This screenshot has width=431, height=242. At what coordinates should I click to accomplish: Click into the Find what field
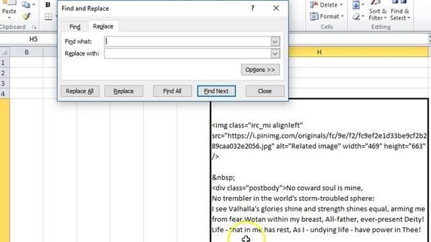pos(188,42)
